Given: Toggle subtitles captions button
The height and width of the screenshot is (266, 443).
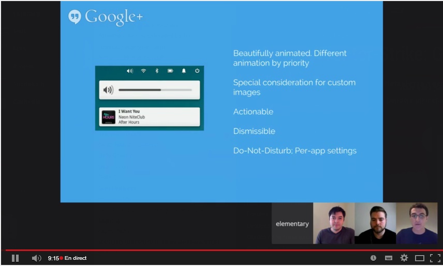Looking at the screenshot, I should pyautogui.click(x=389, y=258).
